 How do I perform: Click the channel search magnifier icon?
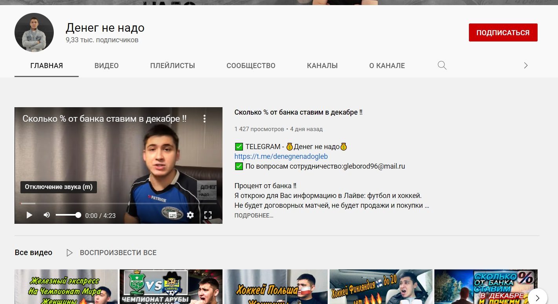[x=442, y=65]
